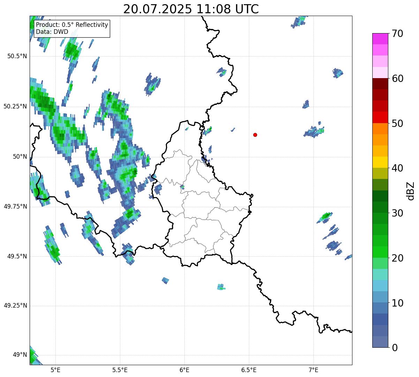
Task: Click the red station marker dot
Action: point(255,135)
